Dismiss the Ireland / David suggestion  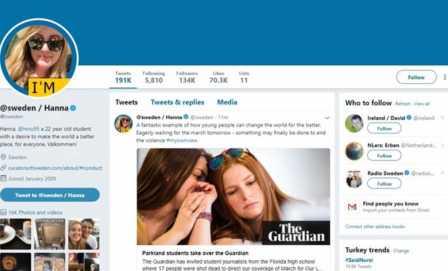(x=443, y=117)
